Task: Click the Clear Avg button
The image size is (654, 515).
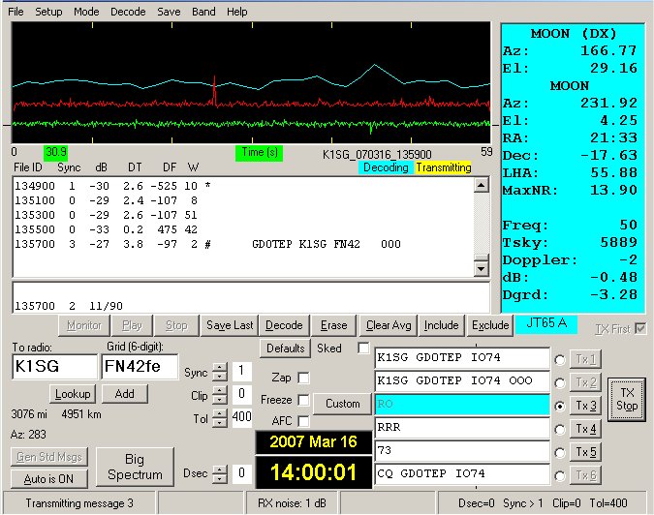Action: [x=388, y=325]
